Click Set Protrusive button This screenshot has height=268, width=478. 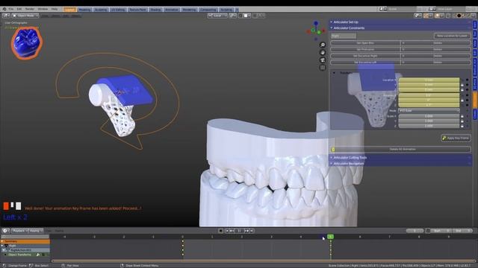tap(365, 50)
